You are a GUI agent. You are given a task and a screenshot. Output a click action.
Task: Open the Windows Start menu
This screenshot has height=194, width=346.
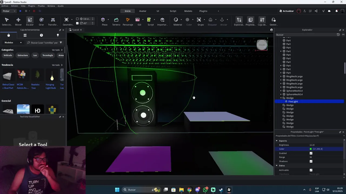(x=117, y=190)
